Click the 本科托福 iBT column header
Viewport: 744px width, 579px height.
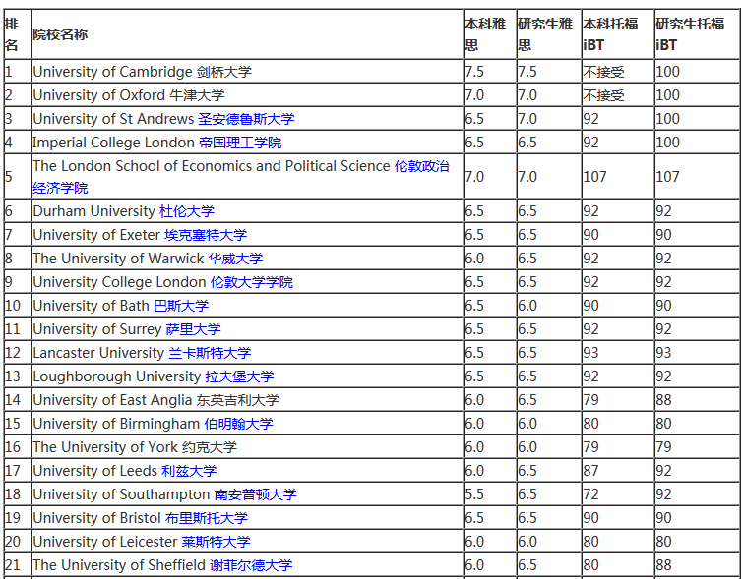point(618,34)
